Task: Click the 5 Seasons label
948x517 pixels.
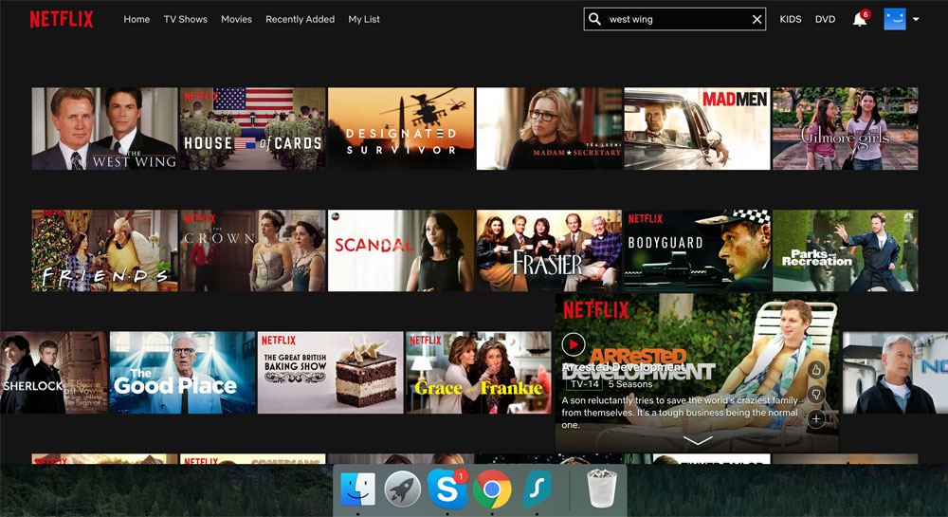Action: point(630,384)
